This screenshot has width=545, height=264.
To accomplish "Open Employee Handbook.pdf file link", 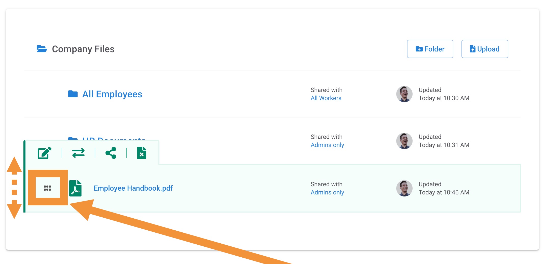I will (133, 188).
